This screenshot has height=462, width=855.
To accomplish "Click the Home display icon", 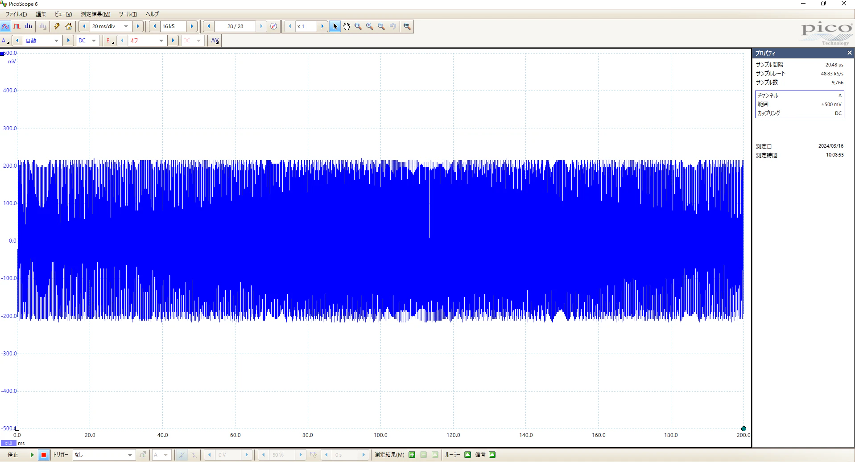I will [x=69, y=26].
